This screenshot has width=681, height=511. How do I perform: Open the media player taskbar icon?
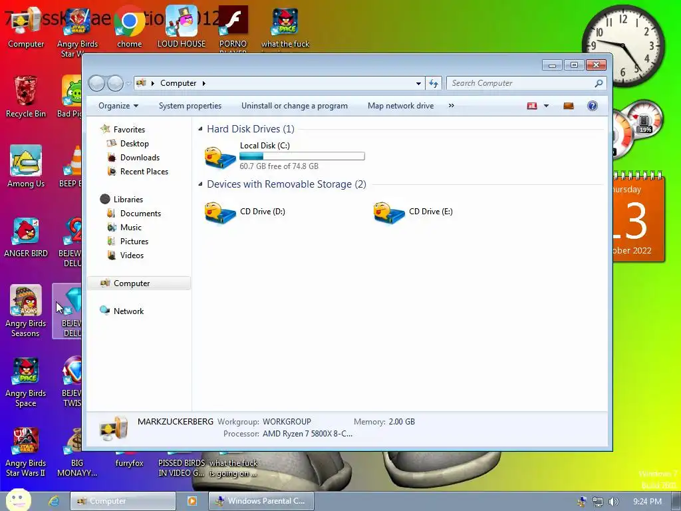click(192, 501)
